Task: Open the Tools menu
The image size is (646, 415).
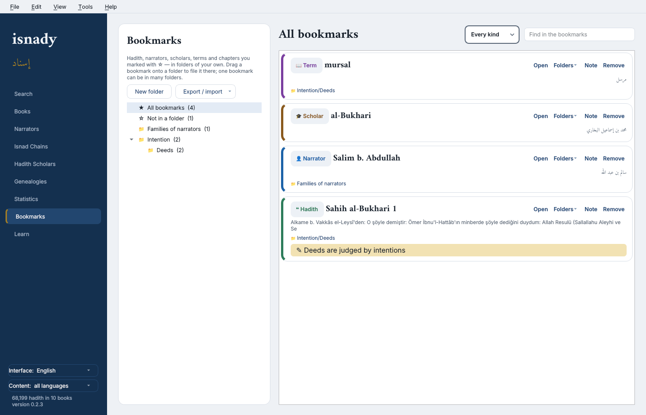Action: click(85, 7)
